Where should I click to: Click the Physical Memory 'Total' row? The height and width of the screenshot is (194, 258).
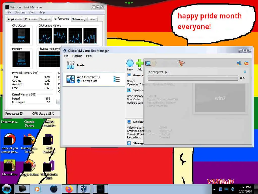point(31,77)
